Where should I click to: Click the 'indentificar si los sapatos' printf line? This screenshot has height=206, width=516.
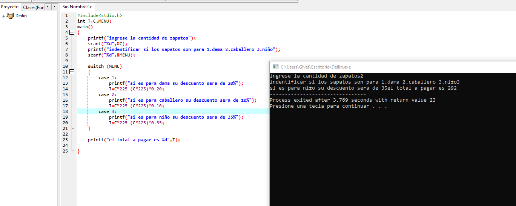184,49
